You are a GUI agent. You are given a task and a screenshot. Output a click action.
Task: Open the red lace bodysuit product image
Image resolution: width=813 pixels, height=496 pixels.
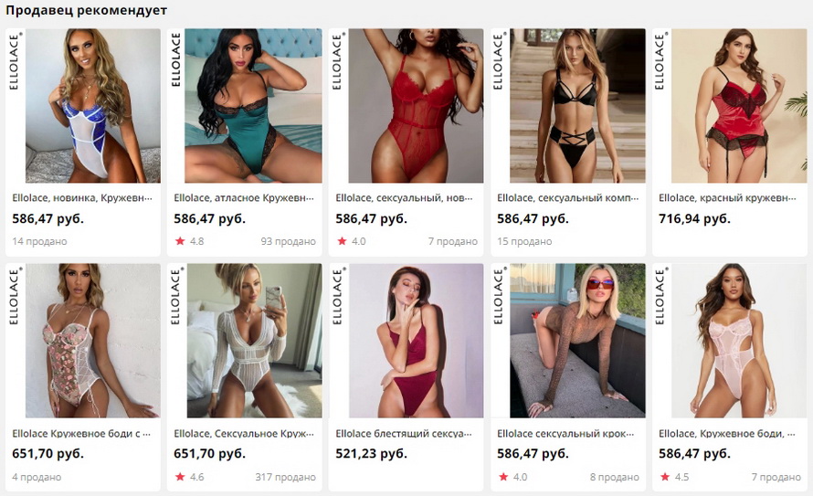point(406,105)
